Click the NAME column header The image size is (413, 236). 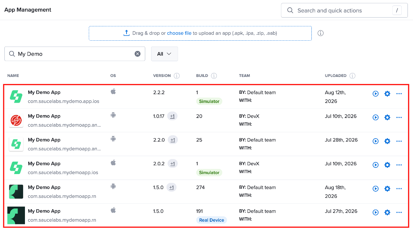click(13, 76)
